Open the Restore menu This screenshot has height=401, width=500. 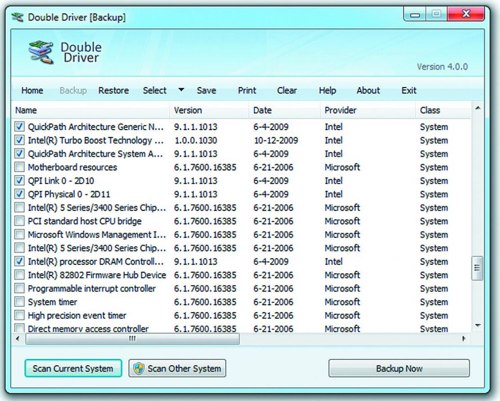pyautogui.click(x=113, y=91)
